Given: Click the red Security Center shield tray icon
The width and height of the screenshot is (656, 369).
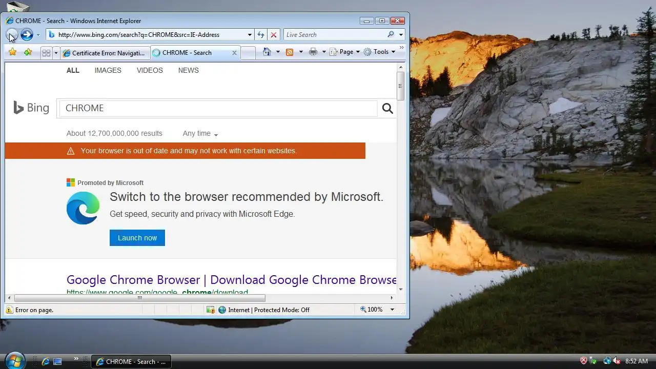Looking at the screenshot, I should tap(584, 361).
